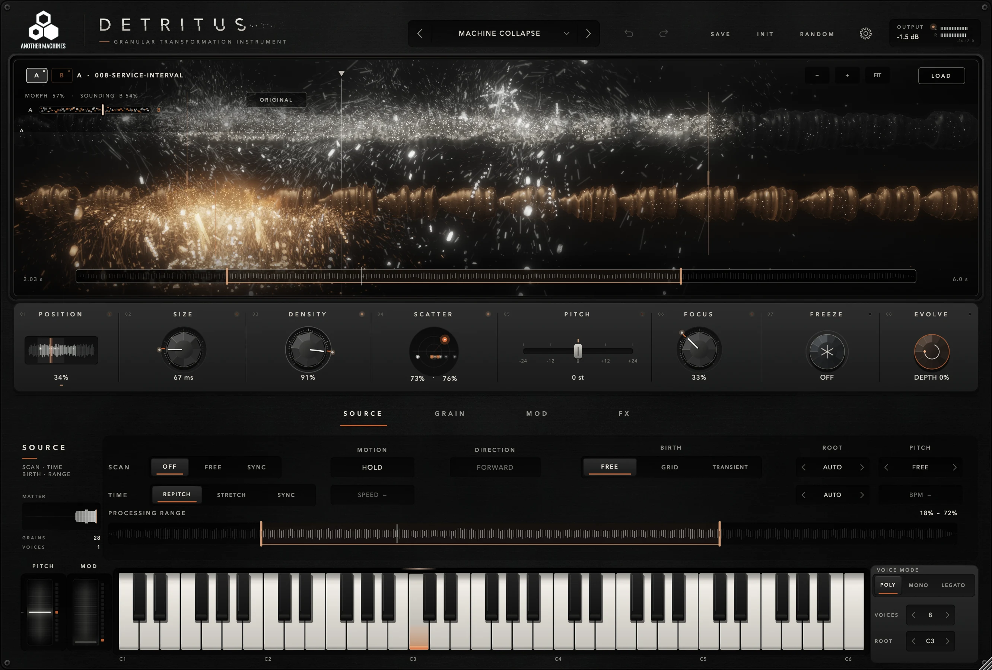
Task: Set BIRTH mode to GRID
Action: tap(670, 467)
